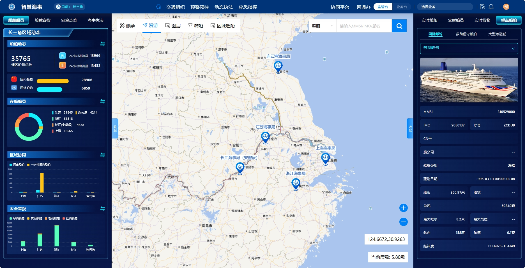This screenshot has width=525, height=268.
Task: Open the 应急指挥 menu
Action: [248, 7]
